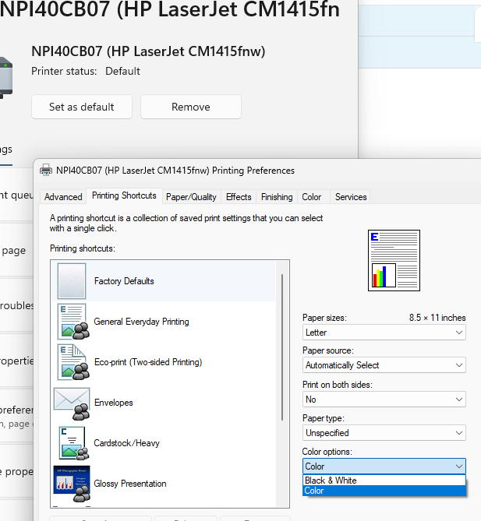This screenshot has height=521, width=481.
Task: Click the Envelopes shortcut icon
Action: coord(72,403)
